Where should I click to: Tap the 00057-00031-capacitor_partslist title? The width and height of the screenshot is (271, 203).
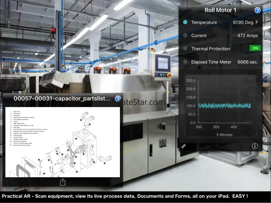point(62,99)
